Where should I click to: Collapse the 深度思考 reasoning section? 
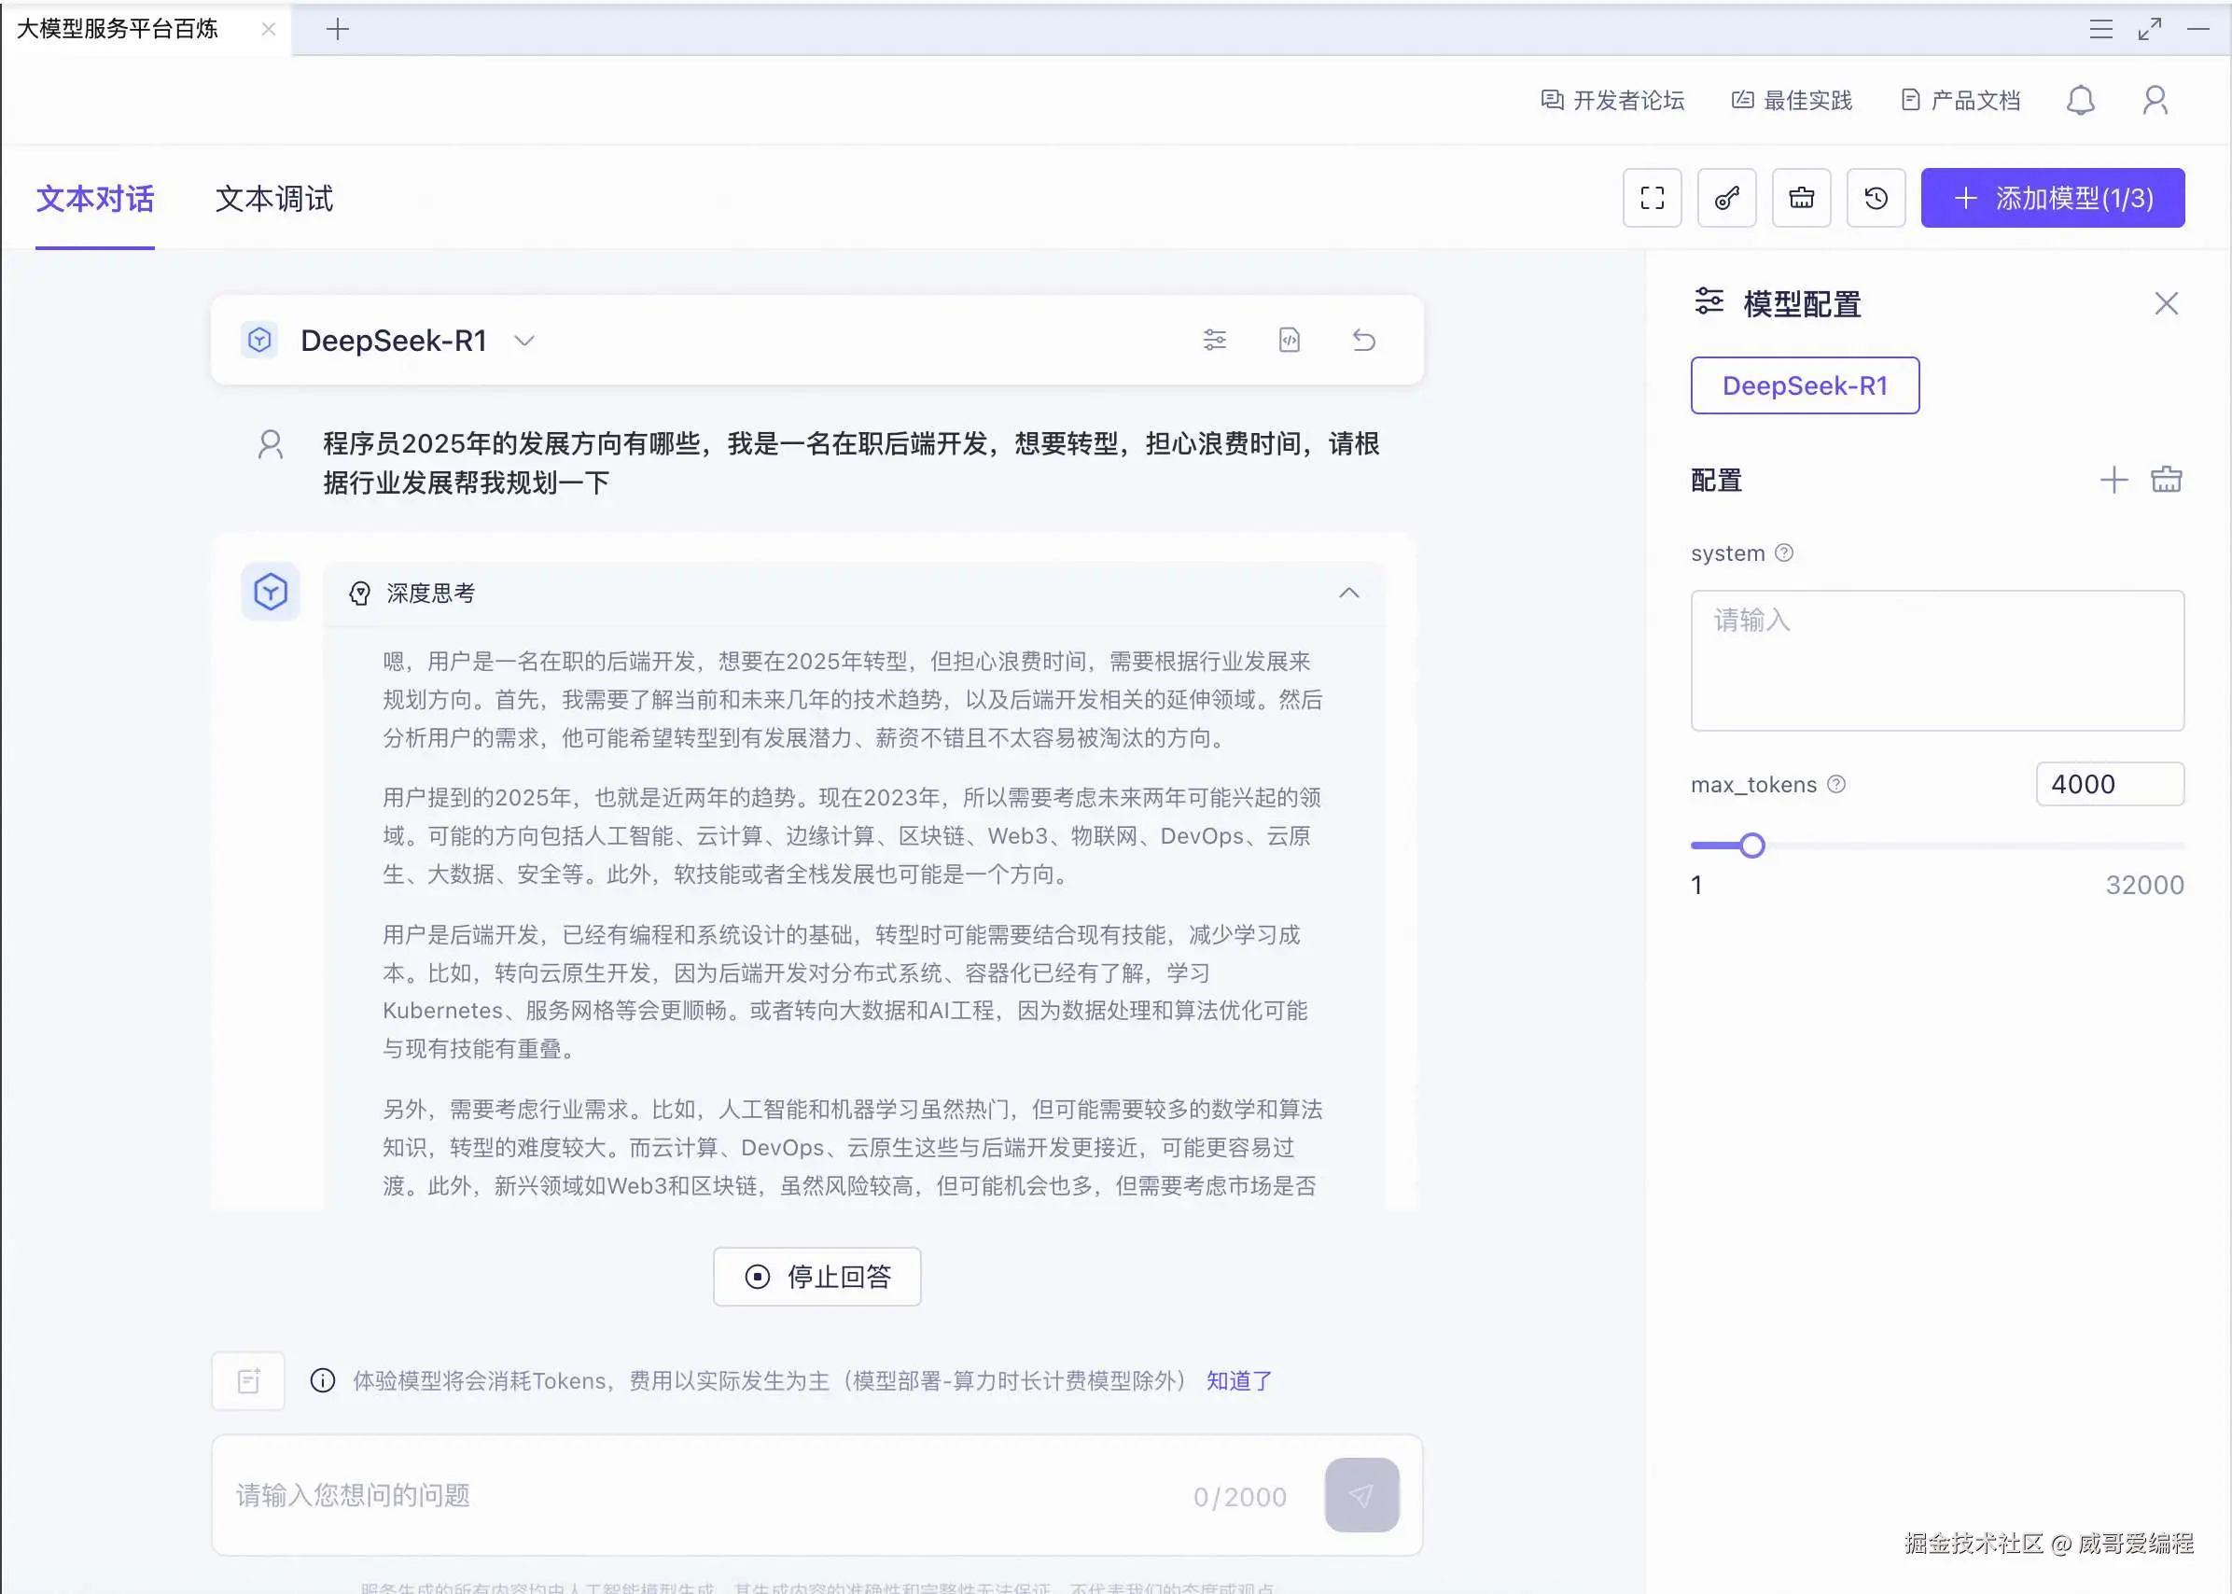1349,593
